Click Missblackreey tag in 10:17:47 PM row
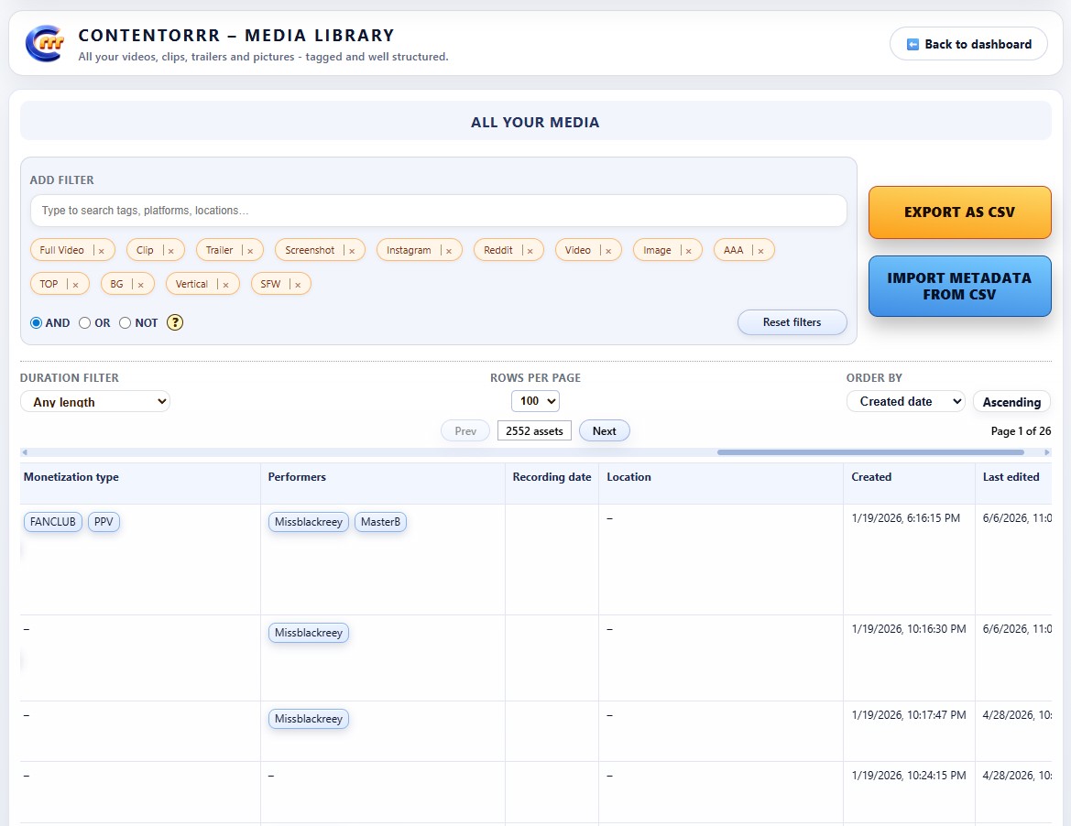Screen dimensions: 1071x826 (309, 719)
